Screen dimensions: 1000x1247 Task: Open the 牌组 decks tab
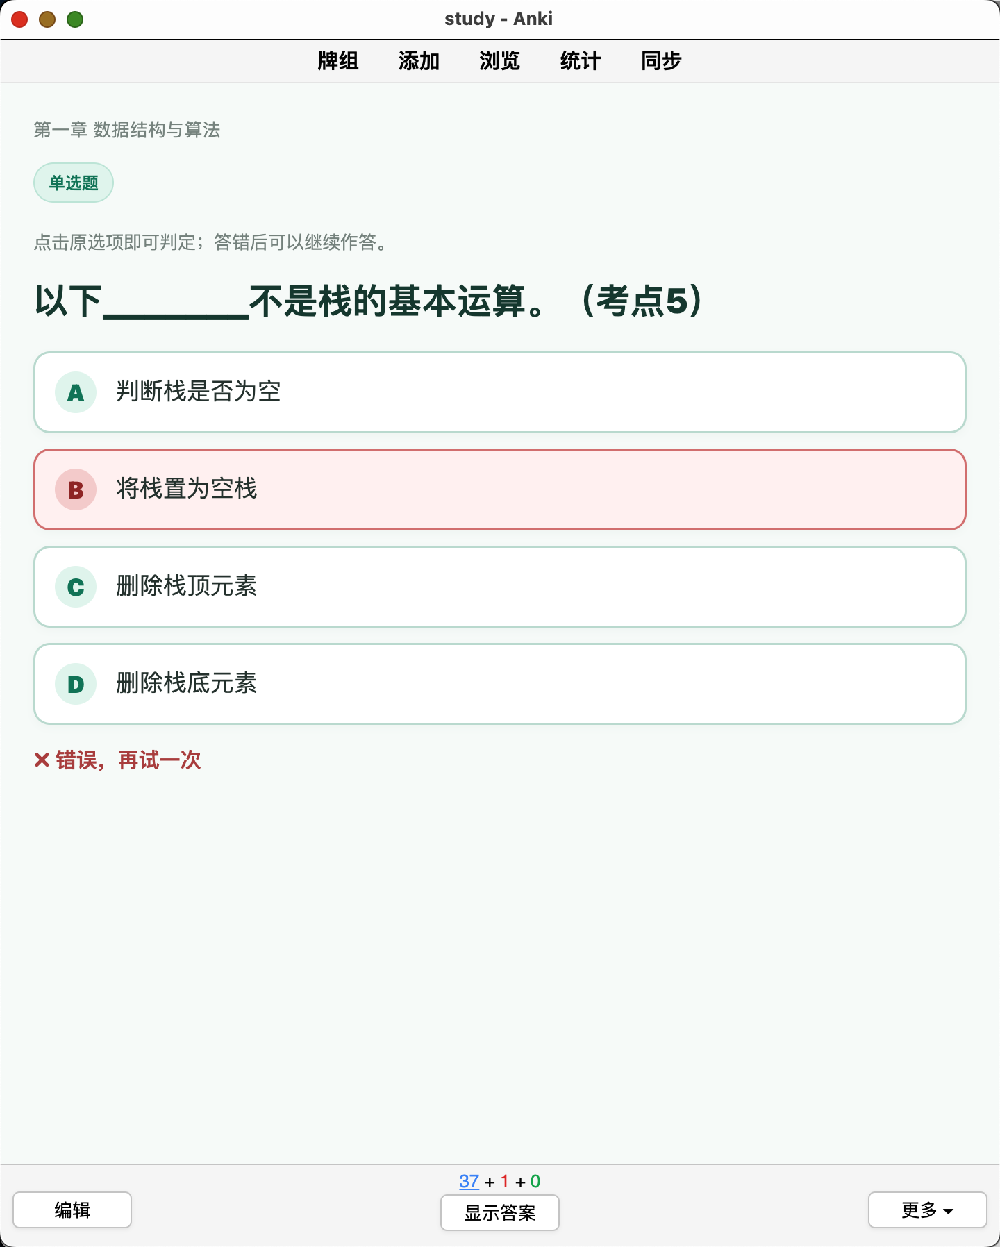click(338, 61)
